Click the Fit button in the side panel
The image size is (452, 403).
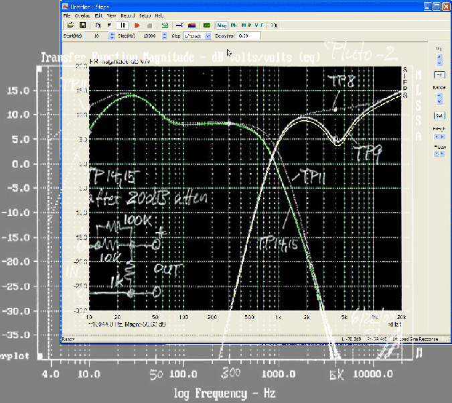439,75
